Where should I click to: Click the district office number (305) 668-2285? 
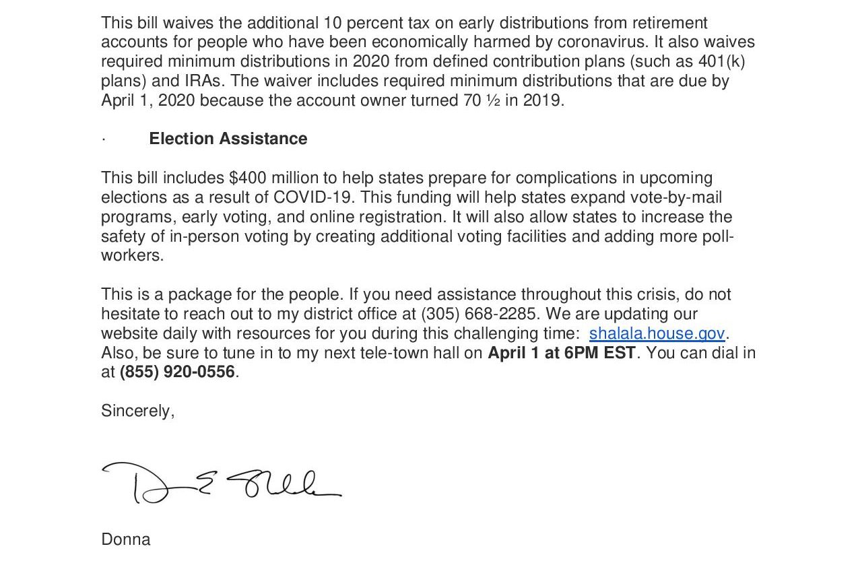[479, 314]
